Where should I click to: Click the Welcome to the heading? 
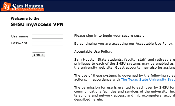(25, 18)
